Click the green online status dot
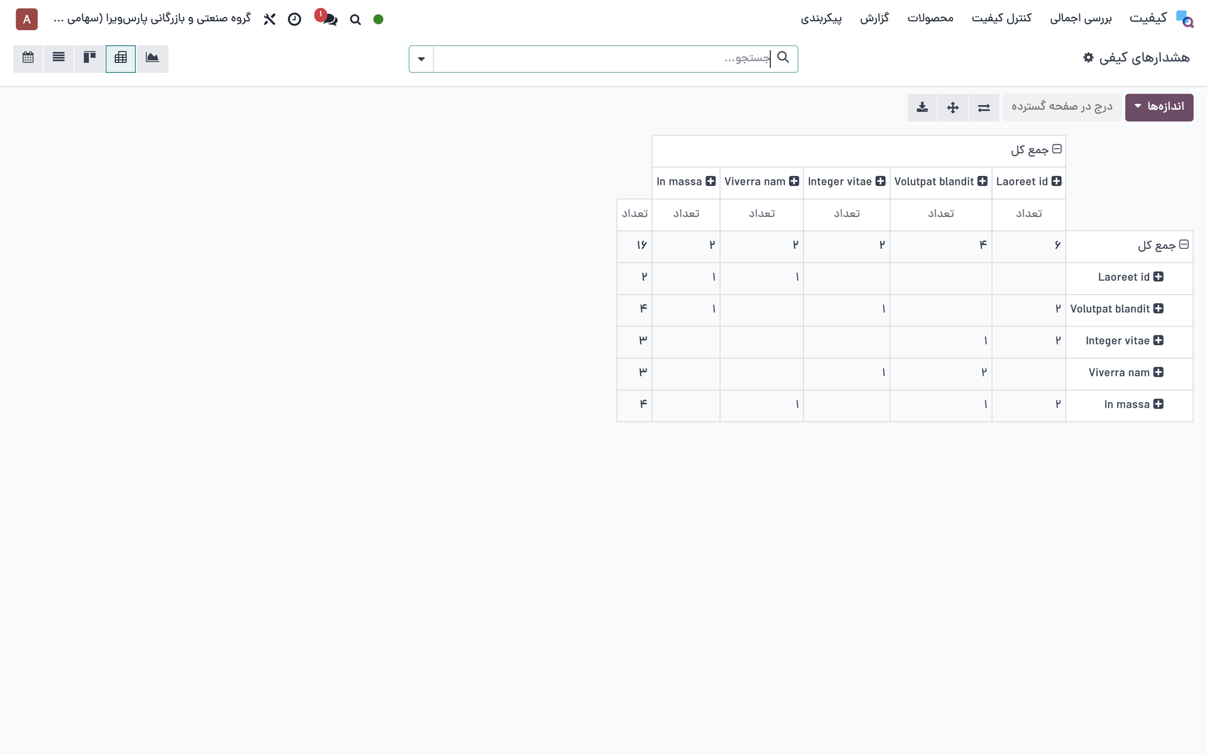Screen dimensions: 1207x754 pyautogui.click(x=378, y=19)
